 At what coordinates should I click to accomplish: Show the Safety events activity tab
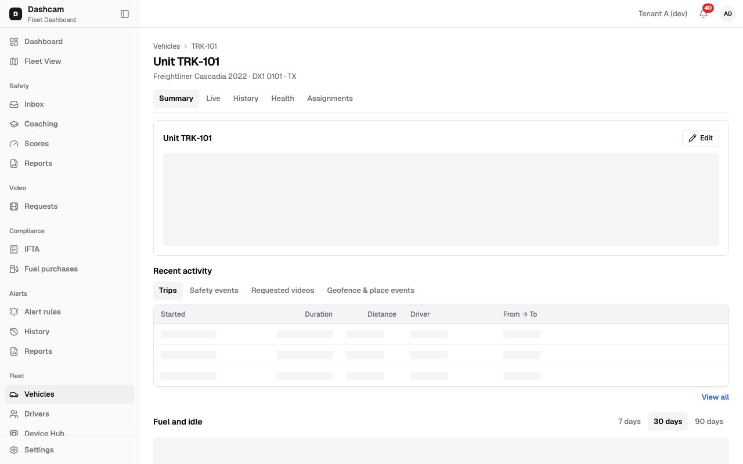pyautogui.click(x=214, y=291)
